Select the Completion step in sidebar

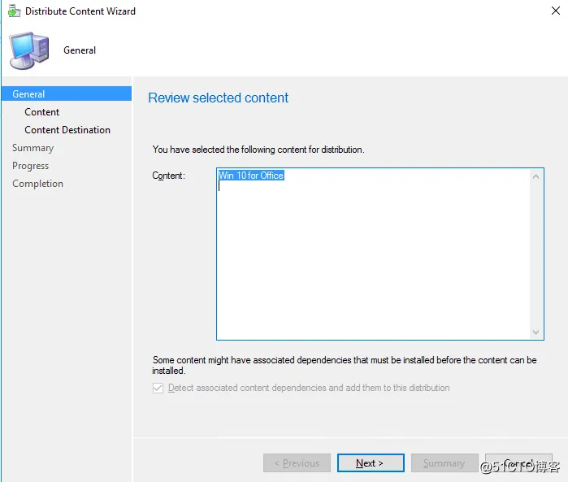coord(37,184)
